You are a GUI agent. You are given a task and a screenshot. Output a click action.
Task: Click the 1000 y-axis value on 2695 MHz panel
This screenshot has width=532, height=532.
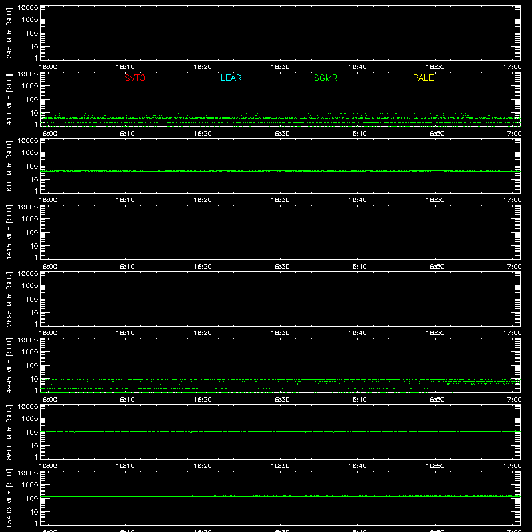tap(30, 286)
